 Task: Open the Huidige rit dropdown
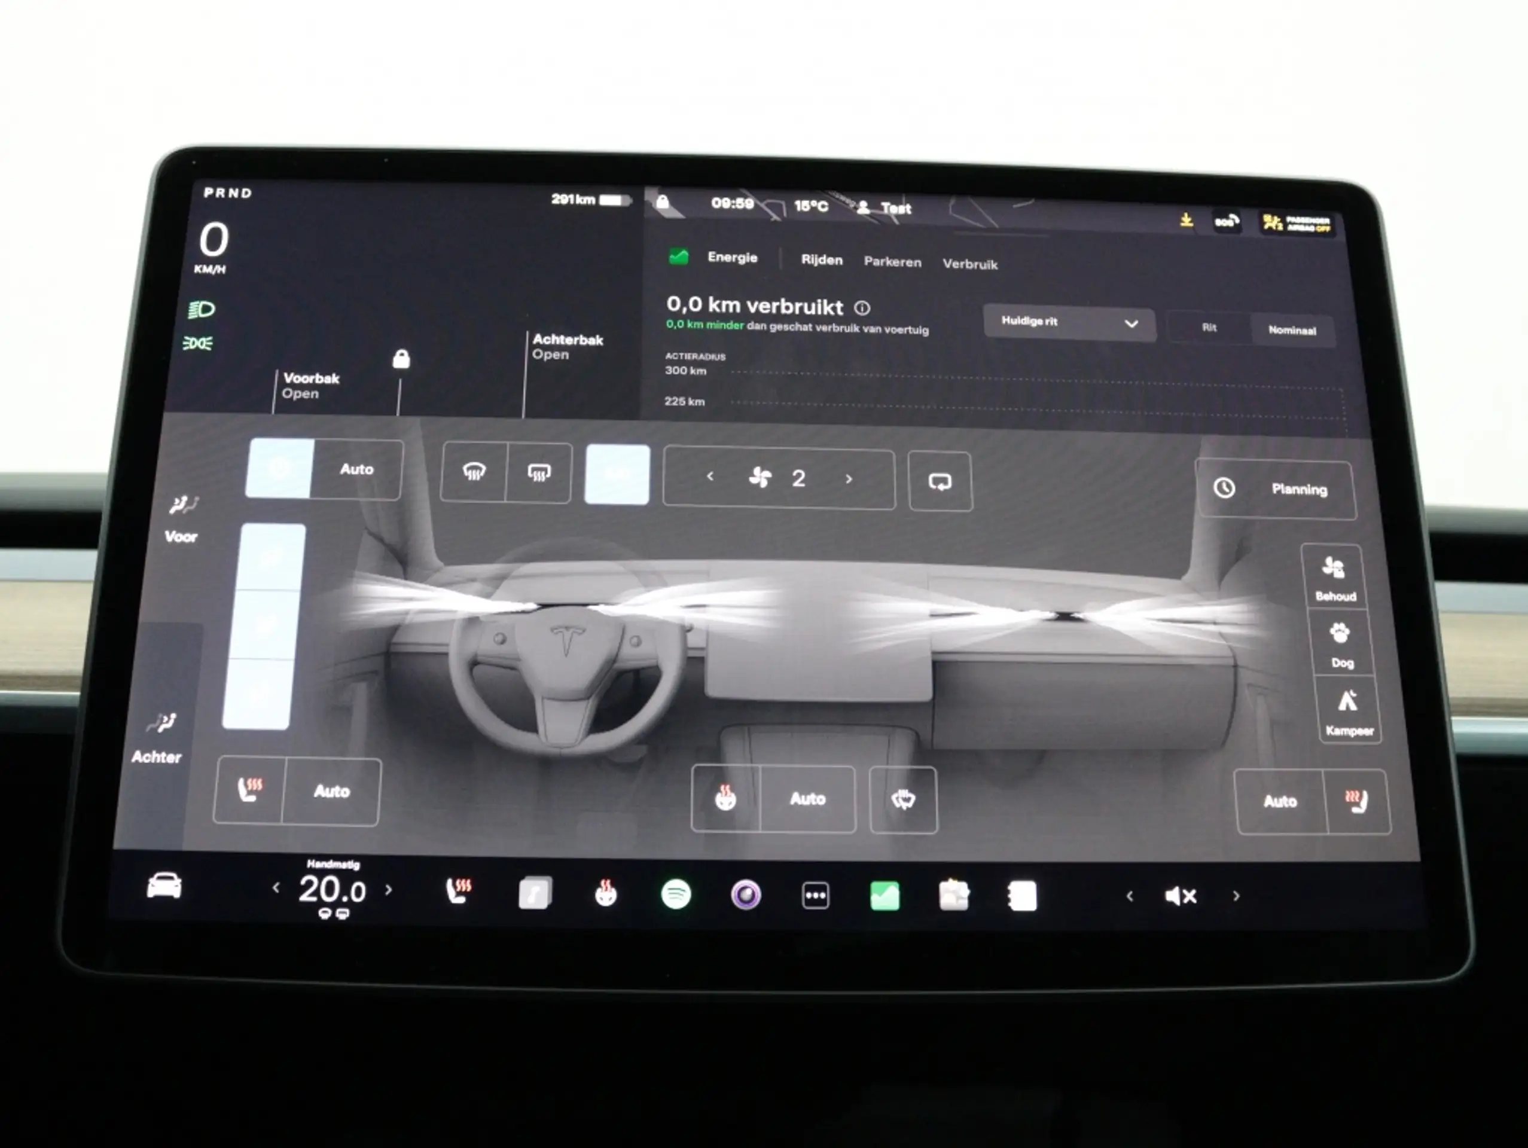[1069, 323]
